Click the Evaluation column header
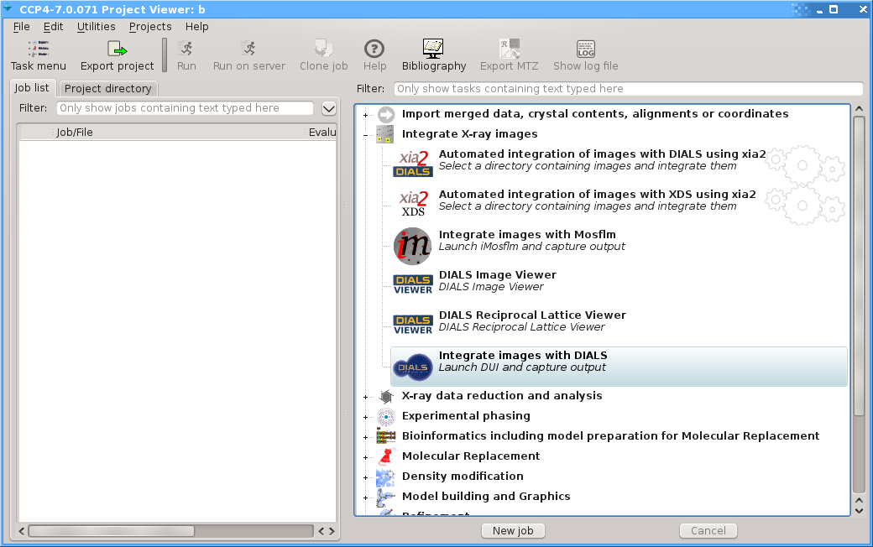 pyautogui.click(x=321, y=132)
